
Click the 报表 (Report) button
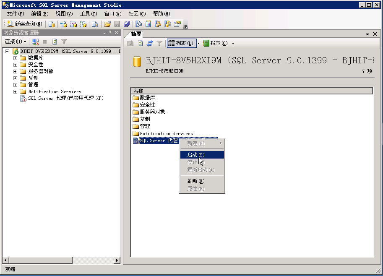(x=216, y=43)
